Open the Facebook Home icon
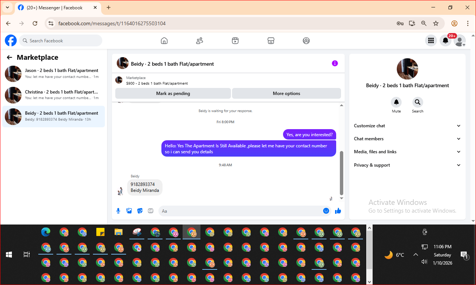This screenshot has width=476, height=285. coord(164,41)
